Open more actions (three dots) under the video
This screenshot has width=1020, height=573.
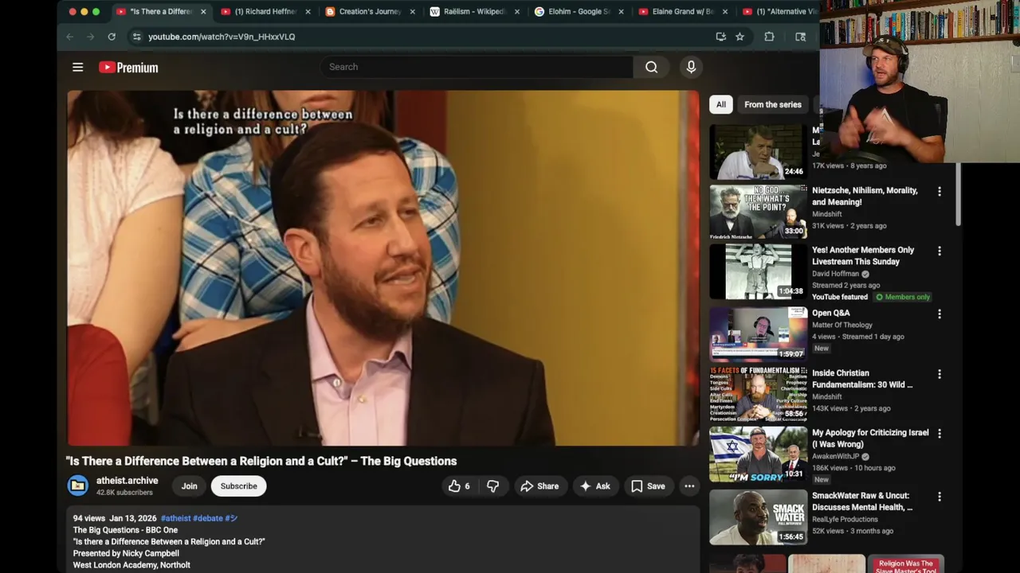tap(689, 486)
